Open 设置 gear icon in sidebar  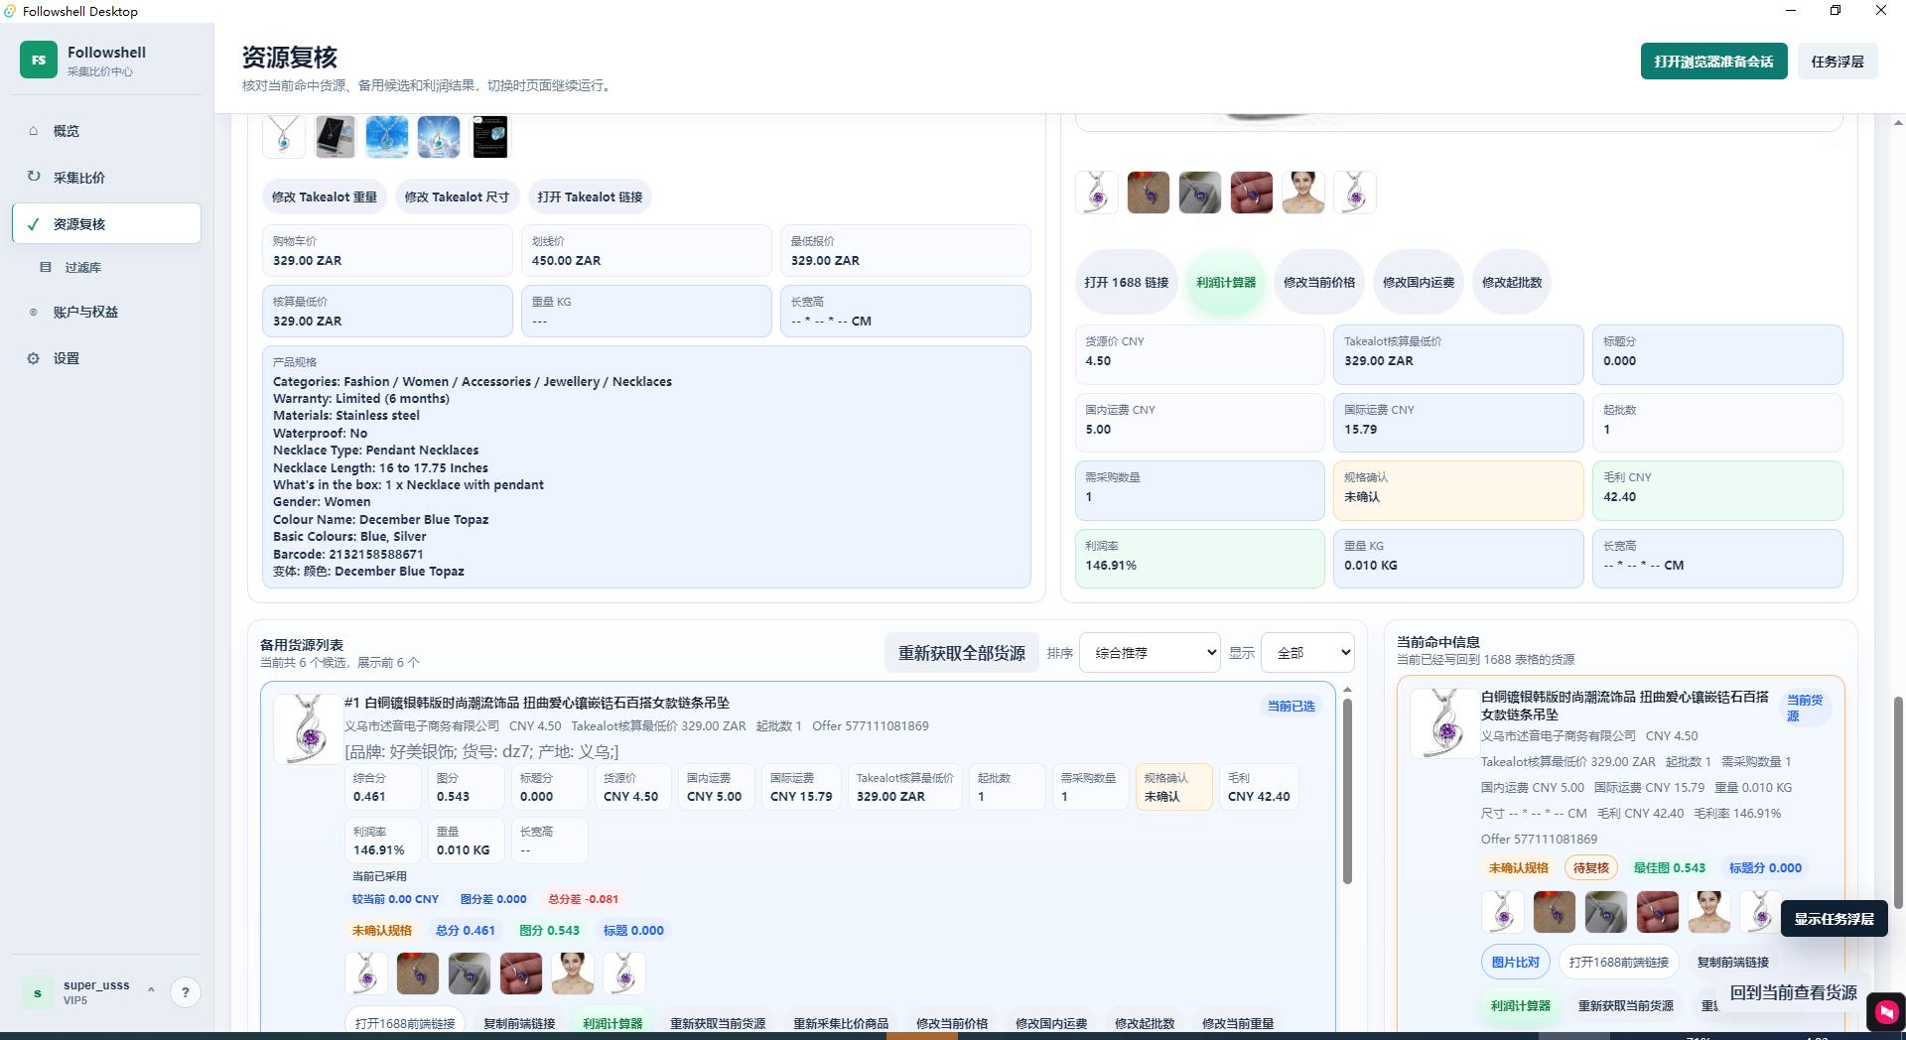[x=34, y=358]
